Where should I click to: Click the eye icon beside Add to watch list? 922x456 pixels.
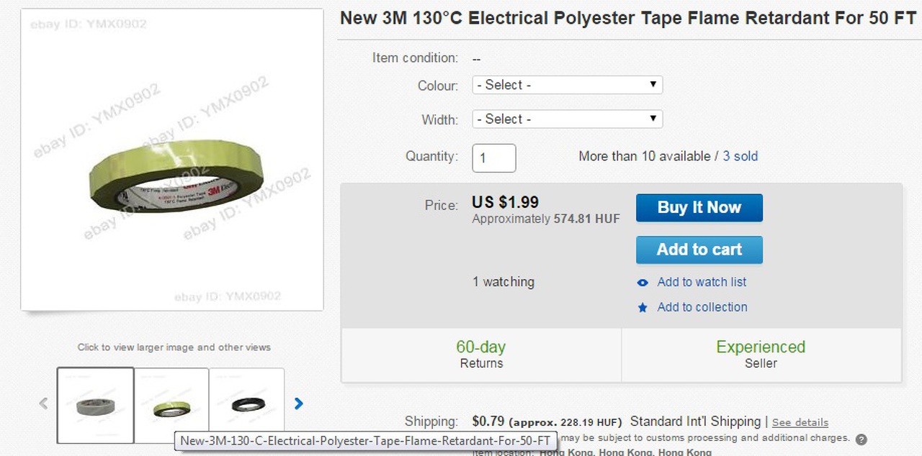tap(643, 283)
